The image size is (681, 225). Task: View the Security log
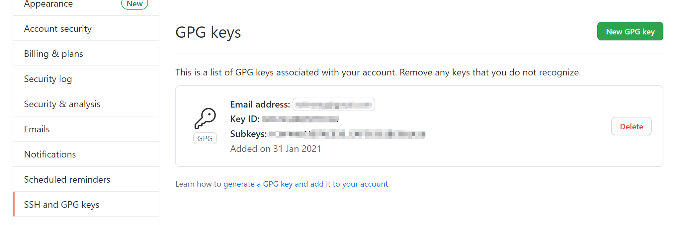(x=48, y=78)
